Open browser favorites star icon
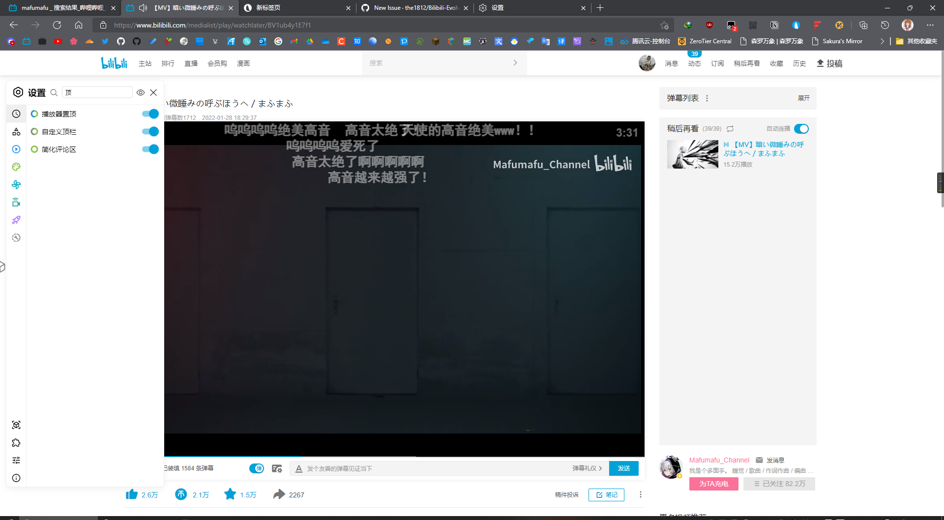 [665, 25]
